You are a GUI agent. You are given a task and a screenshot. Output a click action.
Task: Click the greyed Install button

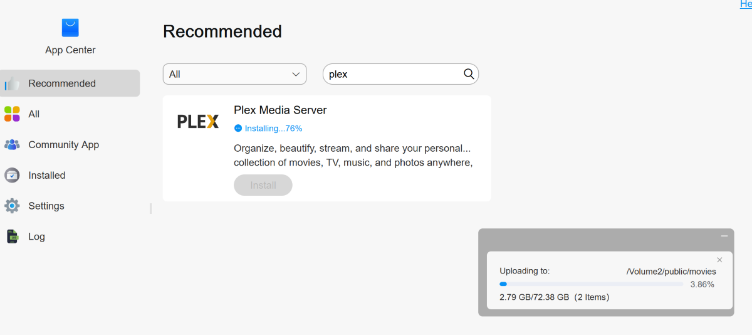(x=263, y=185)
